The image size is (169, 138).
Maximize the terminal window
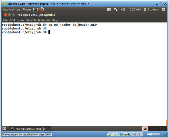coord(13,15)
